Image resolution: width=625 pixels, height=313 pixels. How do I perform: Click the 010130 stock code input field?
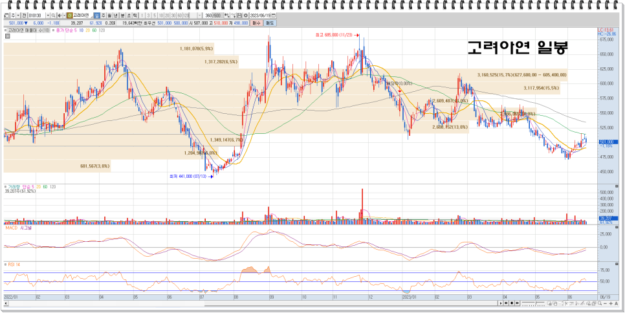37,16
